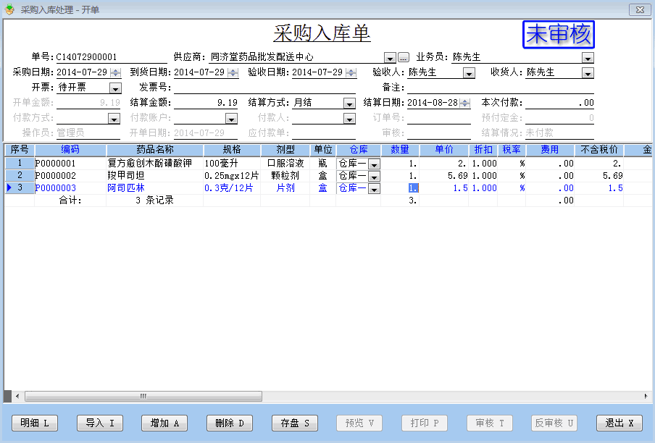655x443 pixels.
Task: Click the horizontal scrollbar thumb
Action: tap(143, 396)
